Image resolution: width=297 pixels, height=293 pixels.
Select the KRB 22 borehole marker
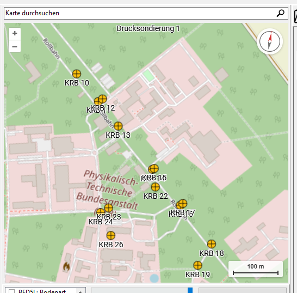point(156,187)
